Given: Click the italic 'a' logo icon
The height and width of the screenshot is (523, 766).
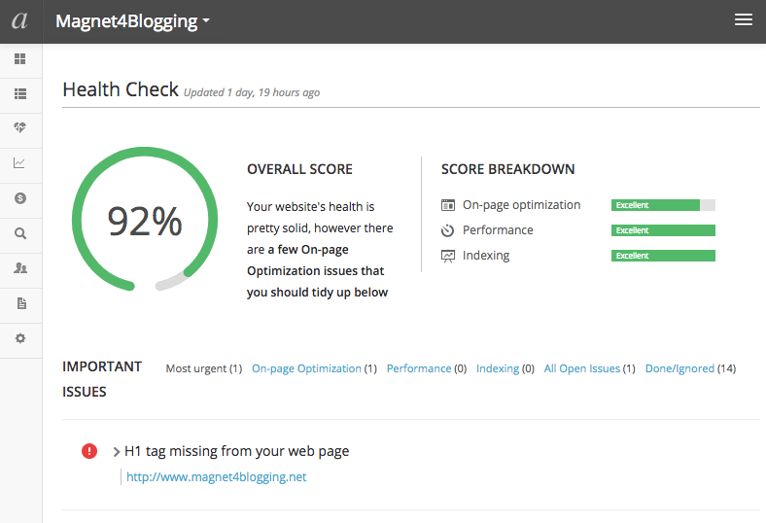Looking at the screenshot, I should 20,20.
